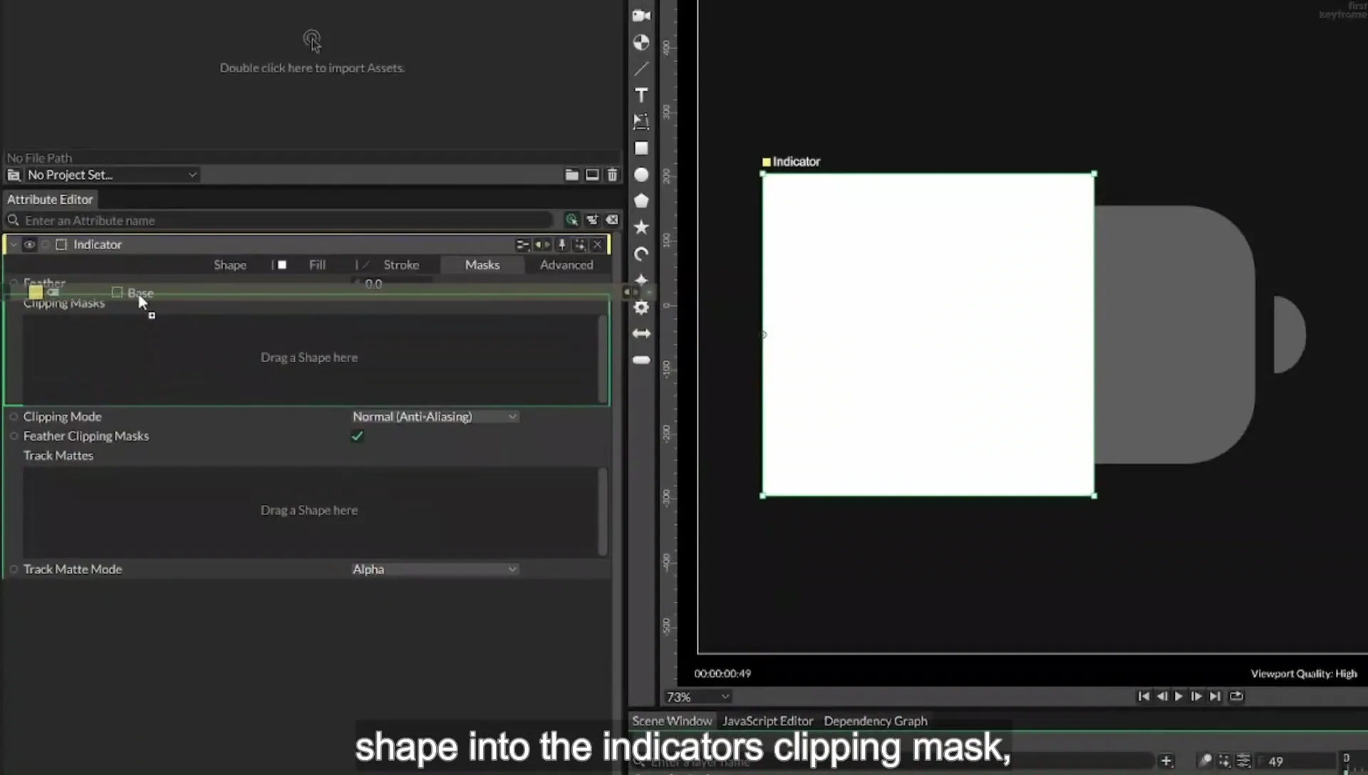Image resolution: width=1368 pixels, height=775 pixels.
Task: Select the Polygon shape tool
Action: click(641, 201)
